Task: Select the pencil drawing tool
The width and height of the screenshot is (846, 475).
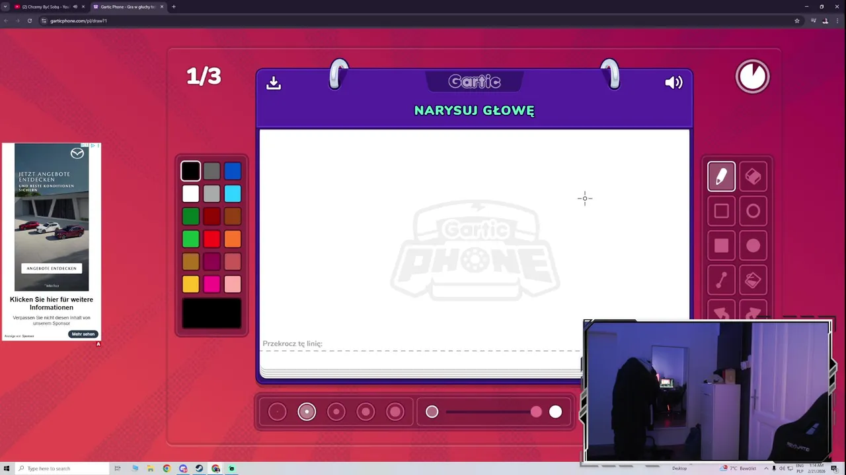Action: pyautogui.click(x=721, y=177)
